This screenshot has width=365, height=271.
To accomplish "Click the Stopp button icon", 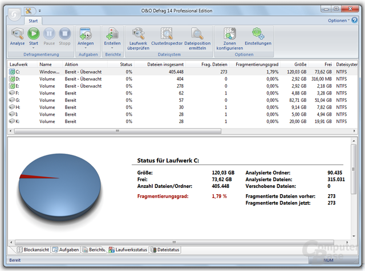I will 64,34.
